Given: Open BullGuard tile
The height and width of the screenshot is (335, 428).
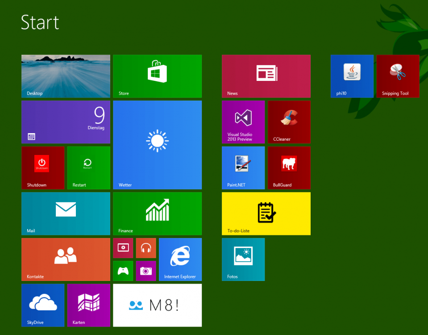Looking at the screenshot, I should point(289,167).
